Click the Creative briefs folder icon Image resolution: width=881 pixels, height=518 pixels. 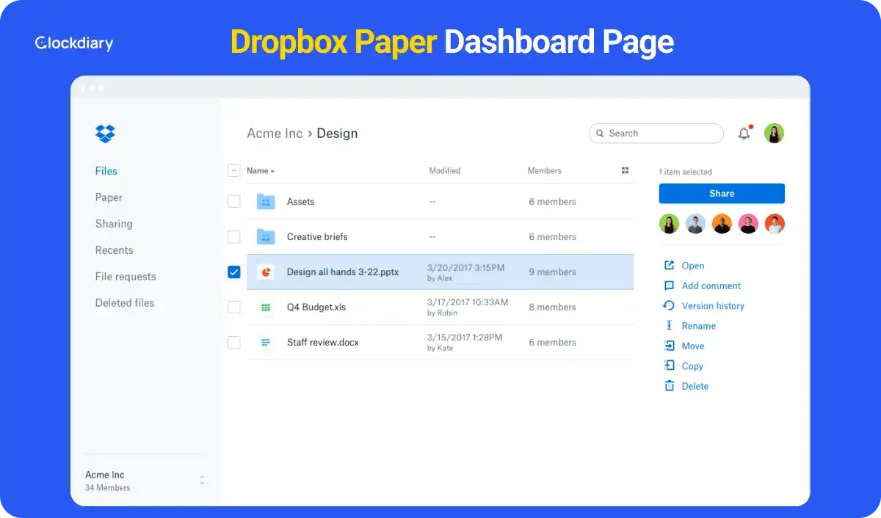tap(265, 236)
